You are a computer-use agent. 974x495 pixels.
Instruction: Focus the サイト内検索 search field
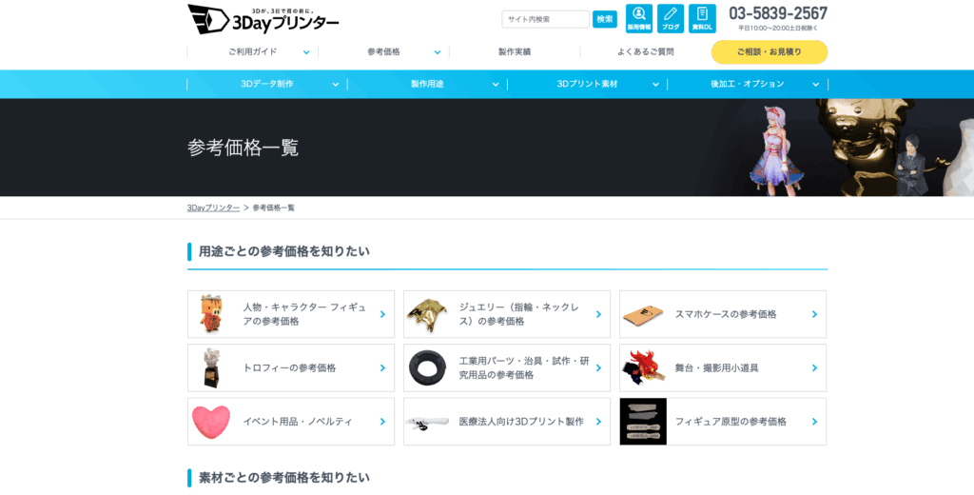545,19
